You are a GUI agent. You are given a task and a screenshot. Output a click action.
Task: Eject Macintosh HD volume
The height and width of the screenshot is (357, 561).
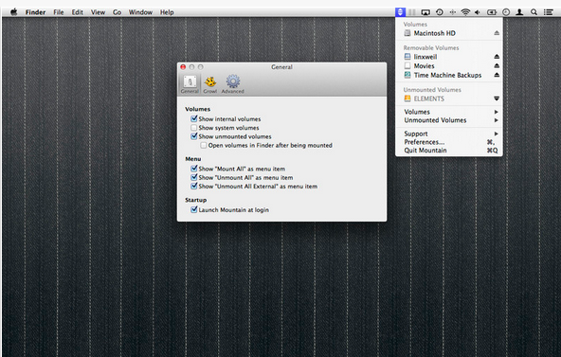pos(497,33)
